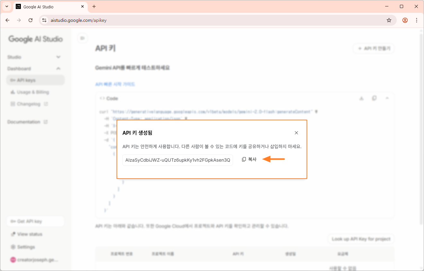Screen dimensions: 424x271
Task: Maximize the browser window
Action: click(x=402, y=6)
